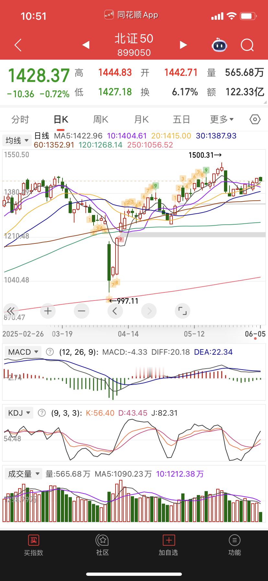Tap the 120:1268.14 moving average value

coord(100,145)
